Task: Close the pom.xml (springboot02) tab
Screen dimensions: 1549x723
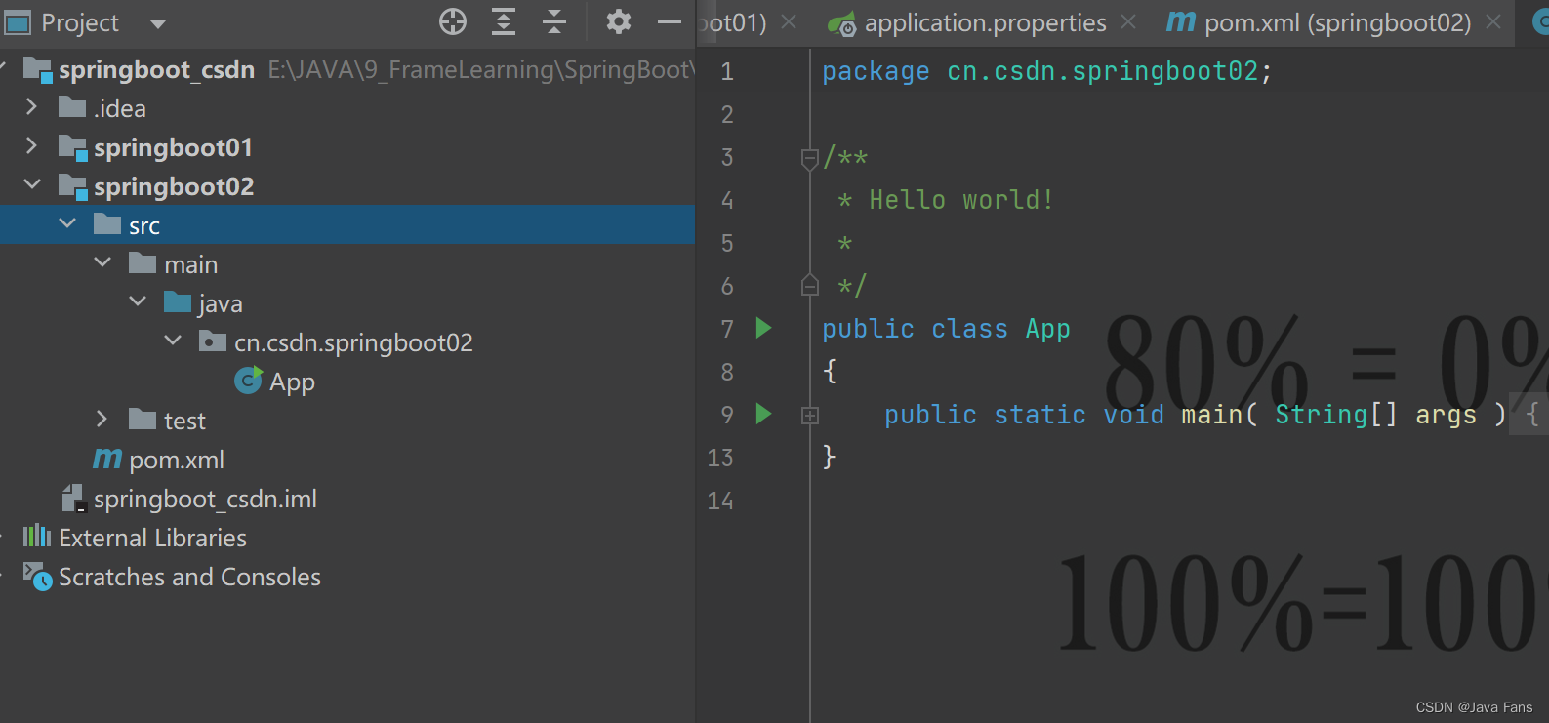Action: pos(1493,21)
